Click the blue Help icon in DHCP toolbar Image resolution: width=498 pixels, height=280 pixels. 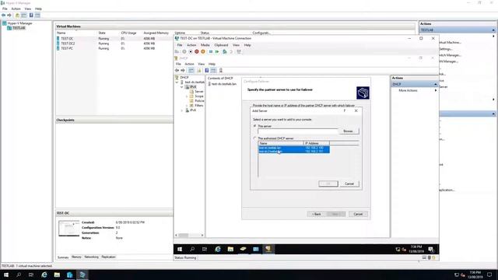207,70
